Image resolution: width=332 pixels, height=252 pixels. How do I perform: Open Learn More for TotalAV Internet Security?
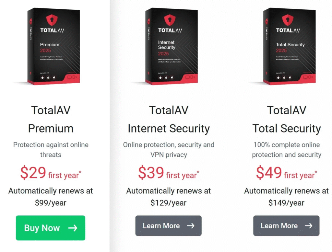tap(168, 226)
